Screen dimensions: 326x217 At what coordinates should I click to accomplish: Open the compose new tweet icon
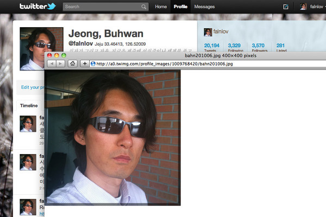pyautogui.click(x=286, y=7)
